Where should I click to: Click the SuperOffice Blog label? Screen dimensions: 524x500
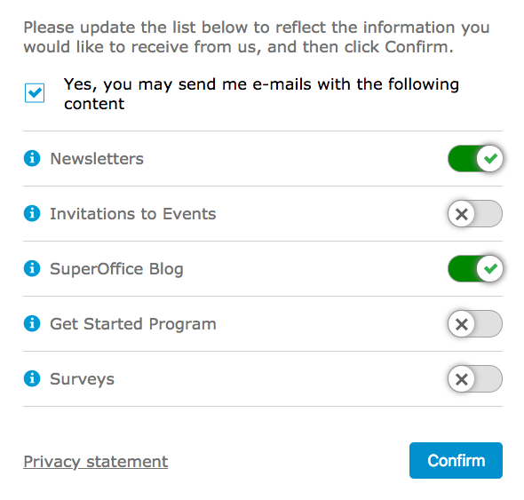[116, 269]
